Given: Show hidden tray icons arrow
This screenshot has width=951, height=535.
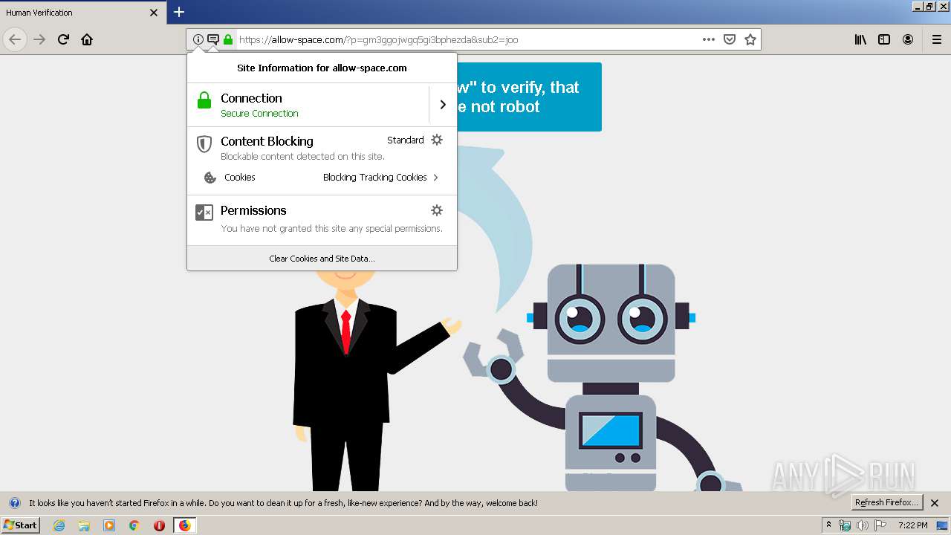Looking at the screenshot, I should tap(828, 525).
